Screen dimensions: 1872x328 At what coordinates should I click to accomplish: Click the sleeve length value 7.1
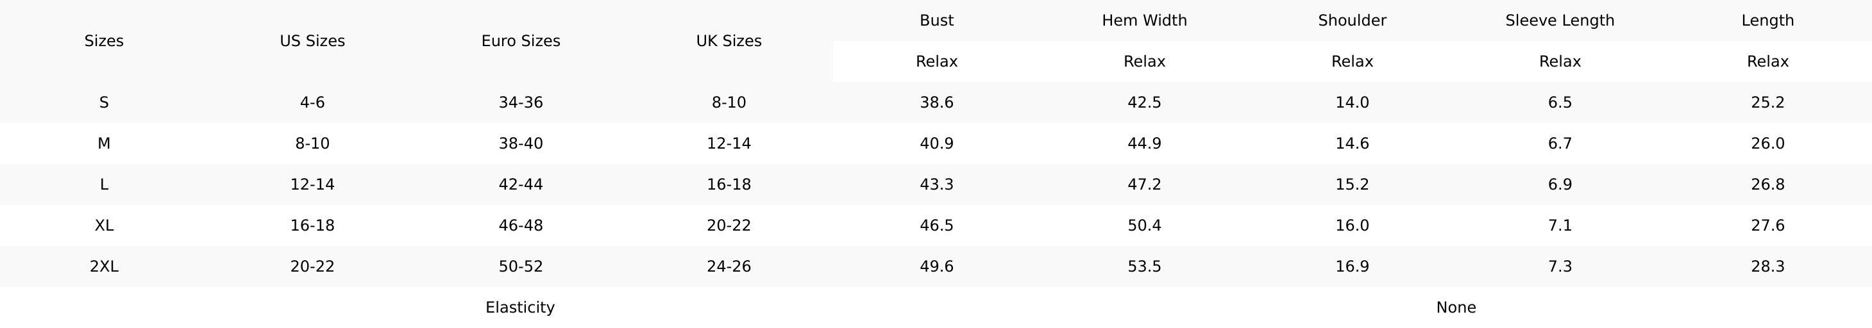[1560, 225]
